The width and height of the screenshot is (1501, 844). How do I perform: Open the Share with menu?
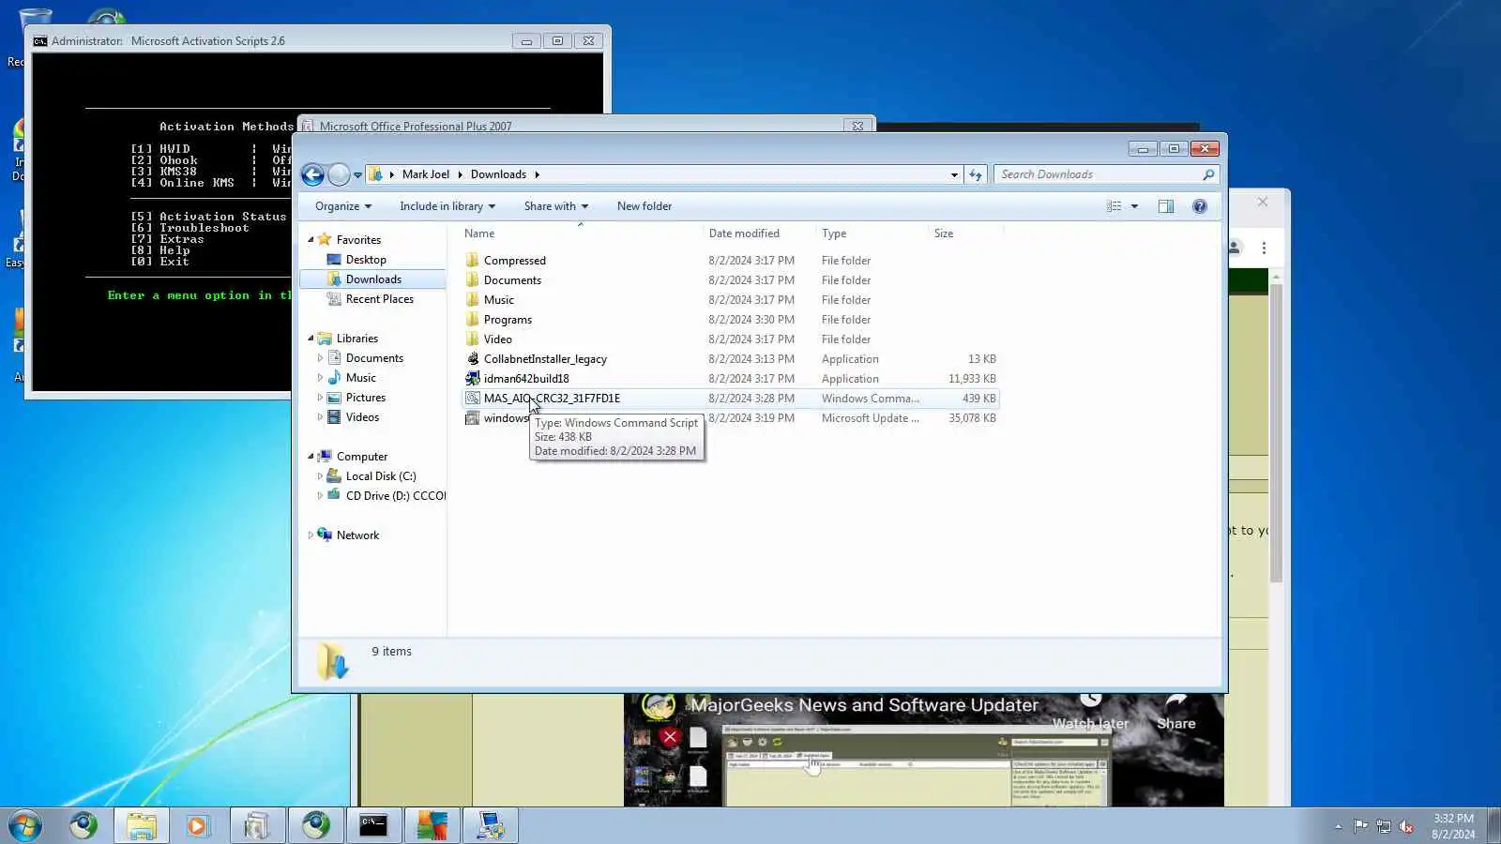pos(556,206)
